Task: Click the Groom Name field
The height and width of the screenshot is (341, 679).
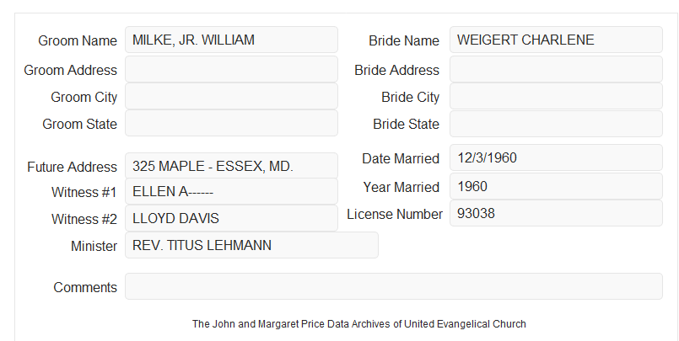Action: [x=231, y=40]
